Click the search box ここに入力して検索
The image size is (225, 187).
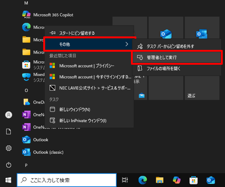[67, 180]
